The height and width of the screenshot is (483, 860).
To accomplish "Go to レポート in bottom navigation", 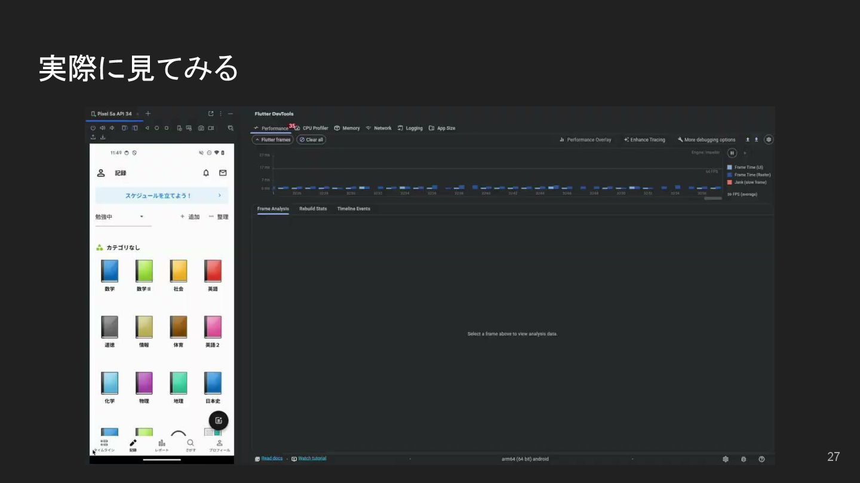I will (162, 445).
